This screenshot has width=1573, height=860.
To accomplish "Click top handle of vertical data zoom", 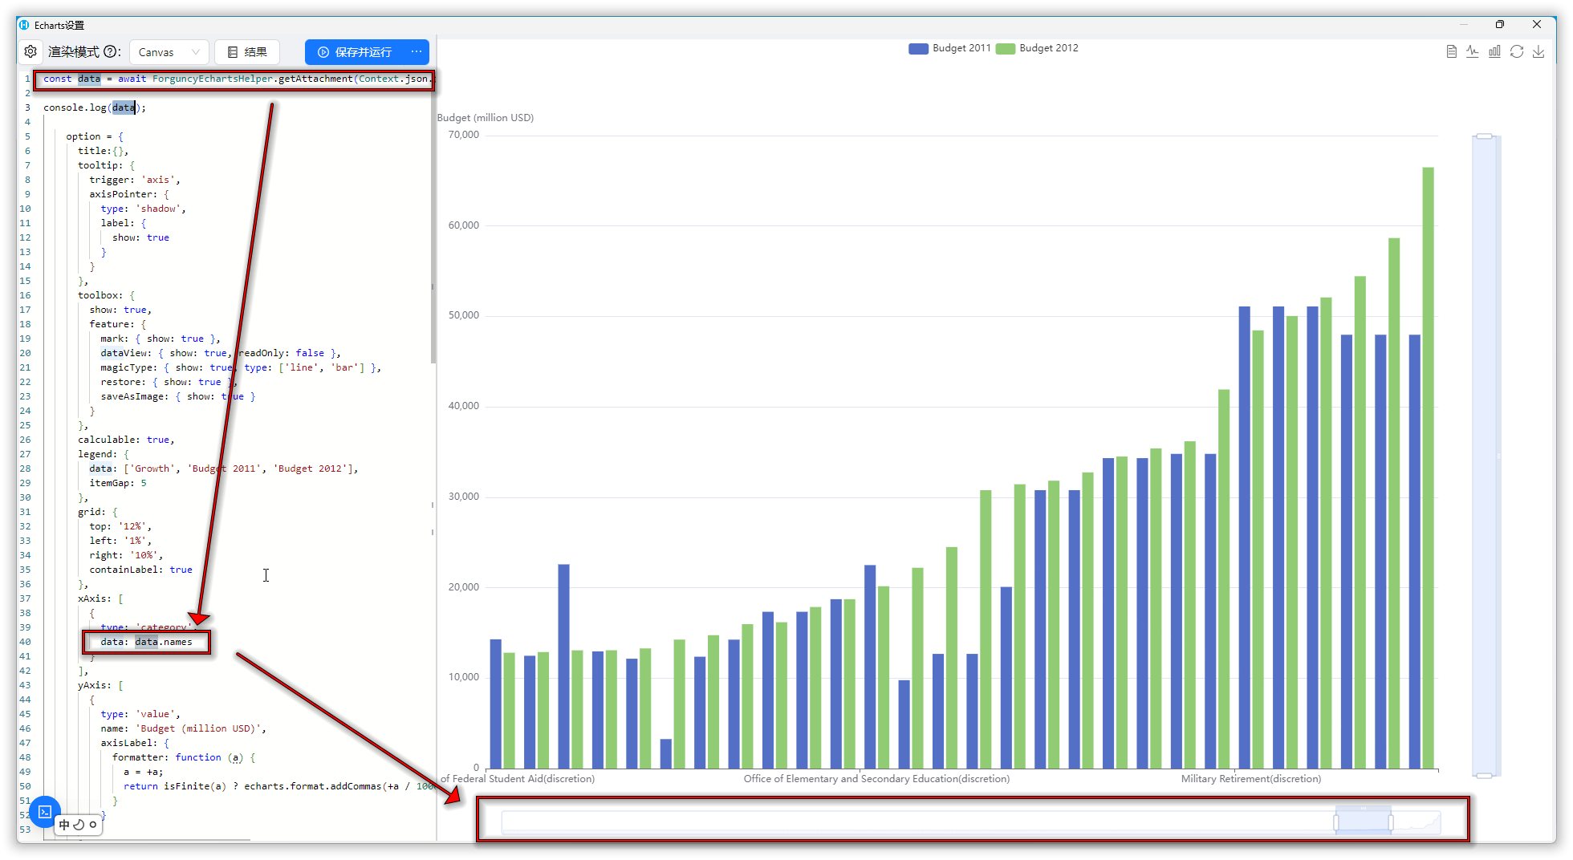I will [1485, 136].
